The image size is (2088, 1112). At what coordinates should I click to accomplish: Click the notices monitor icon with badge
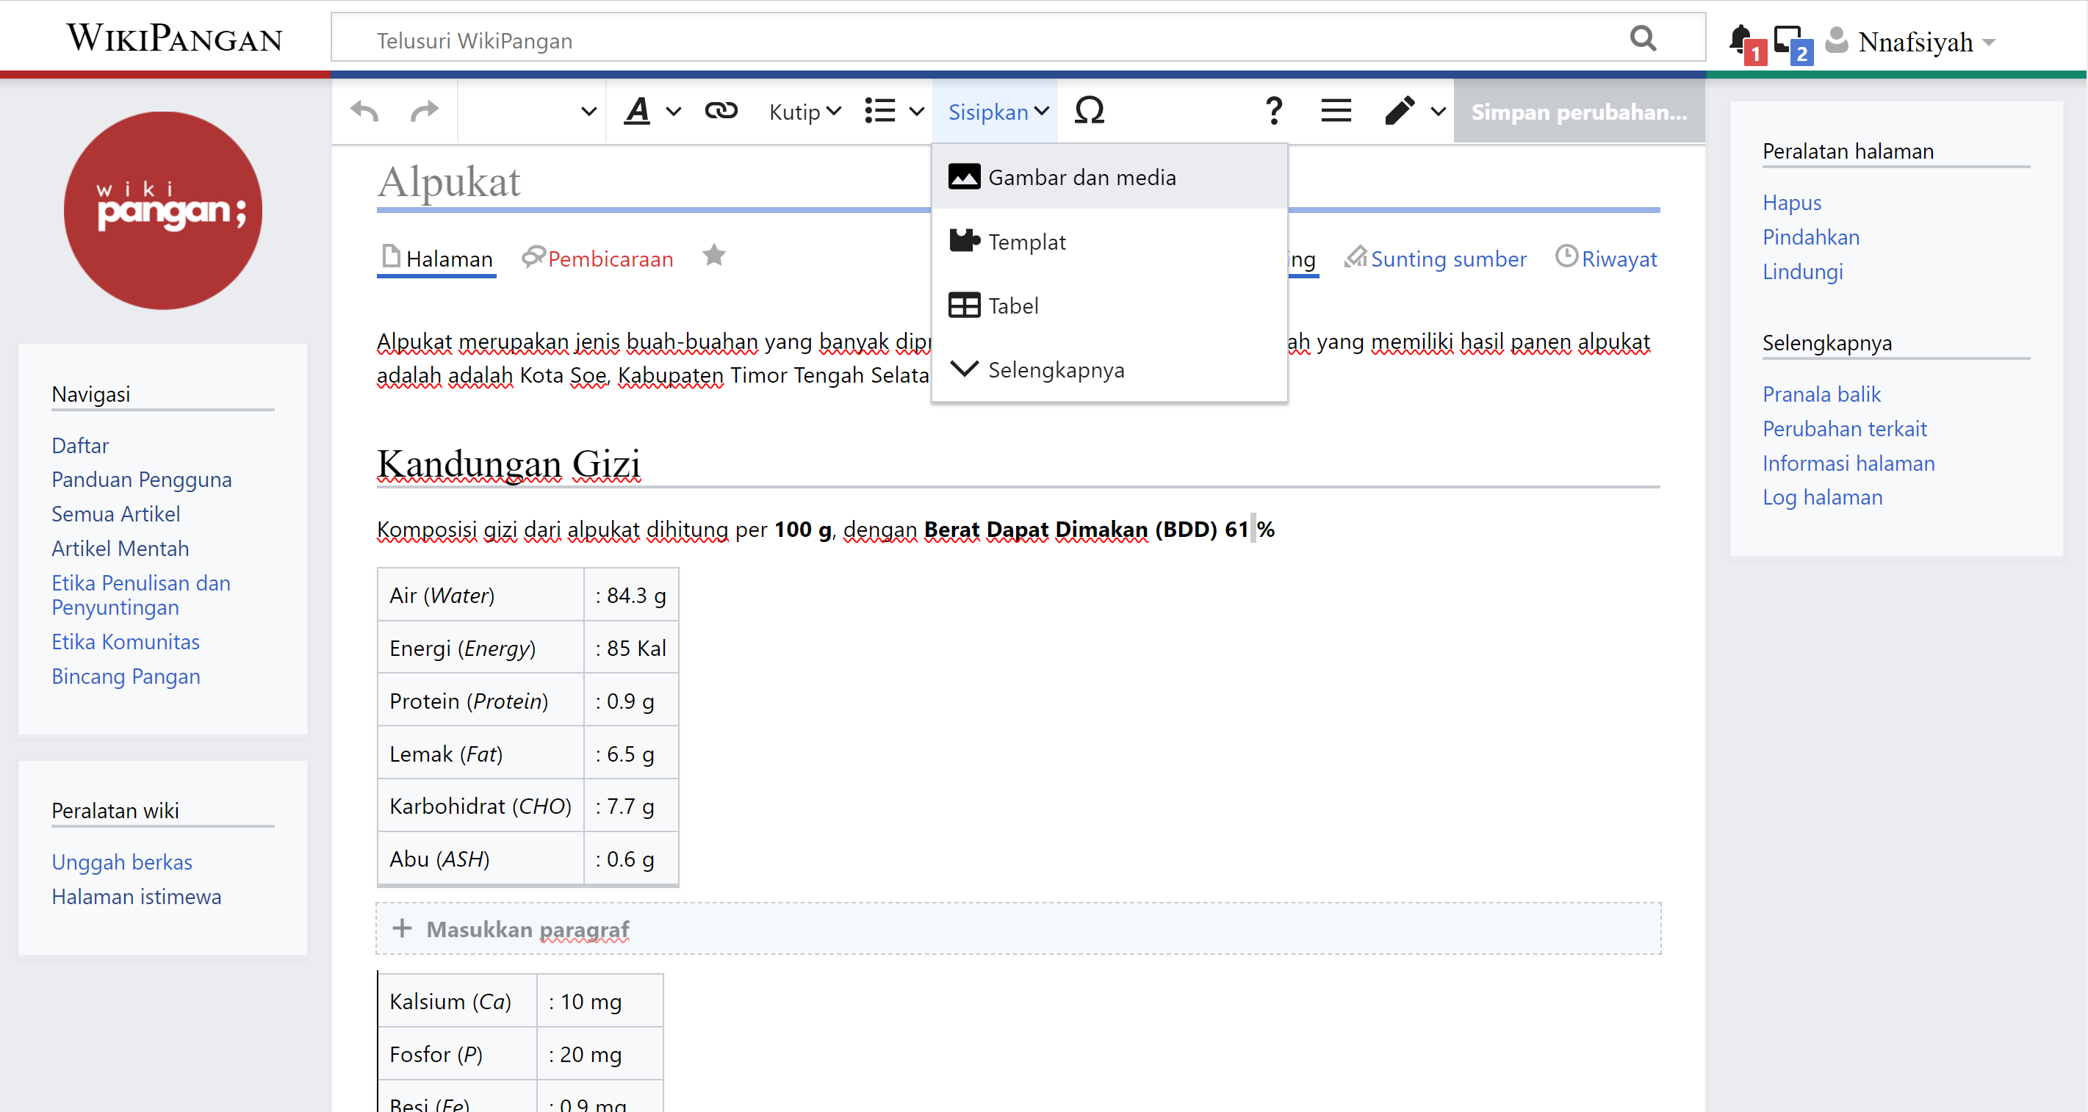[1787, 40]
